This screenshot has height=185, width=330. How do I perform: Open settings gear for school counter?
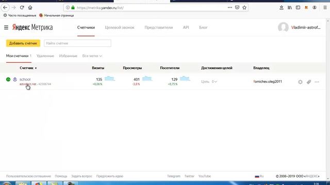(300, 82)
